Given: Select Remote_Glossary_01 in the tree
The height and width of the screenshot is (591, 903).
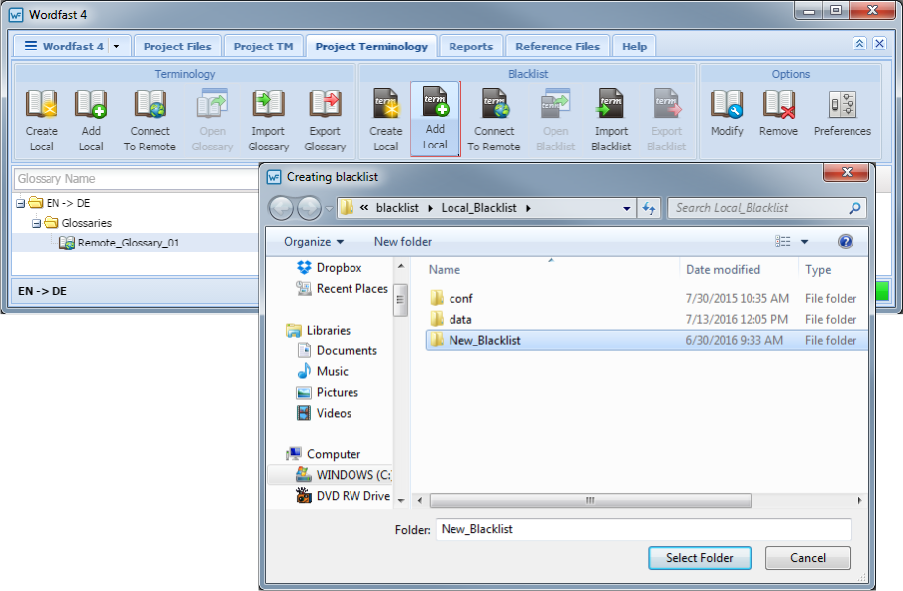Looking at the screenshot, I should pyautogui.click(x=129, y=243).
